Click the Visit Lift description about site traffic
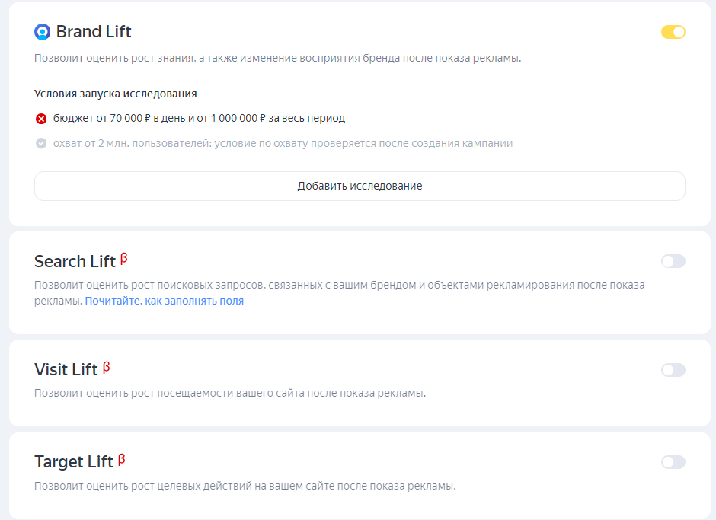 tap(229, 393)
